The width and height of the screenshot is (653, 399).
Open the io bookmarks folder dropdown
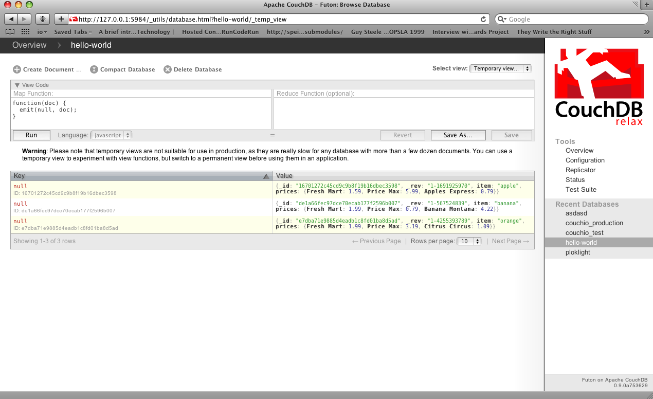coord(42,32)
